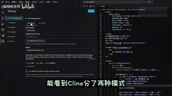Click the VS Code logo icon
Image resolution: width=172 pixels, height=96 pixels.
(2, 2)
